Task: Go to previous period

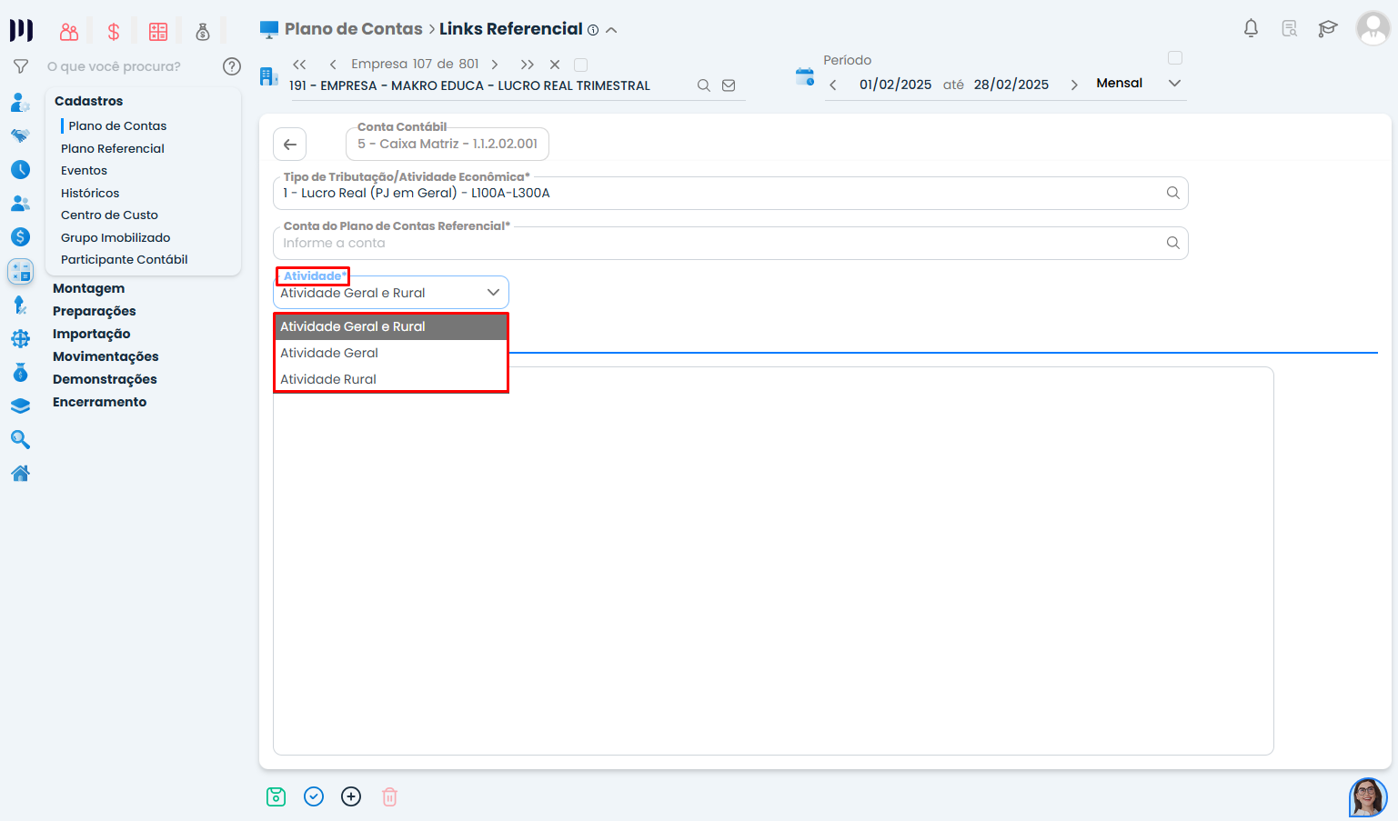Action: [x=833, y=85]
